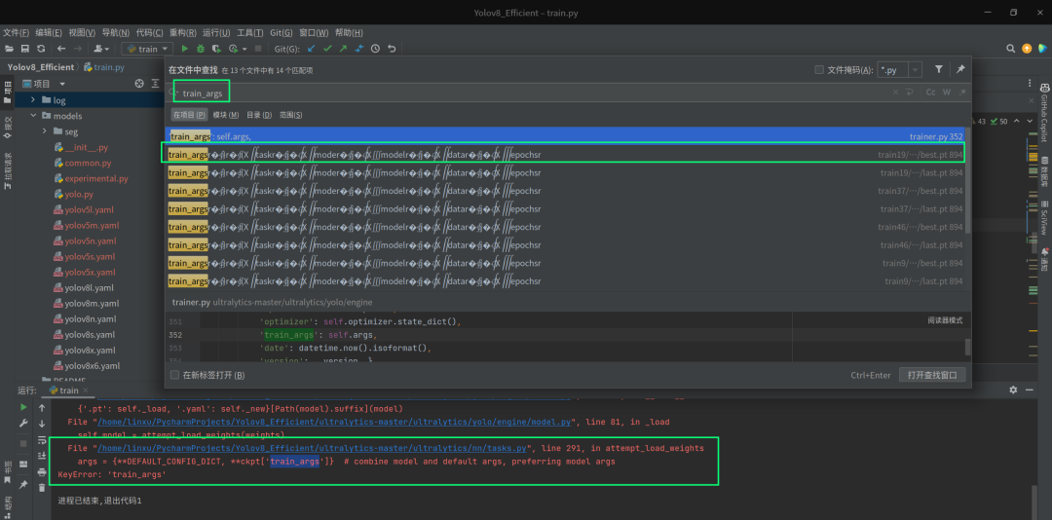
Task: Collapse the models folder
Action: (x=33, y=116)
